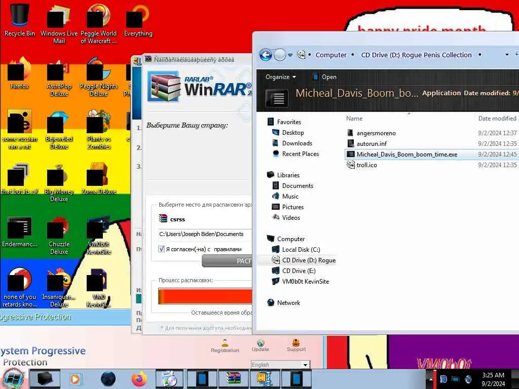This screenshot has height=389, width=519.
Task: Select the Bejeweled Deluxe desktop icon
Action: tap(59, 130)
